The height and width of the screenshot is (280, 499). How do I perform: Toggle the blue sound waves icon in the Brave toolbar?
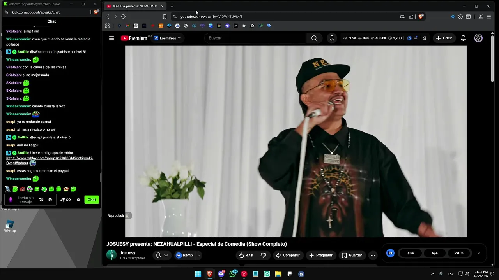[452, 17]
